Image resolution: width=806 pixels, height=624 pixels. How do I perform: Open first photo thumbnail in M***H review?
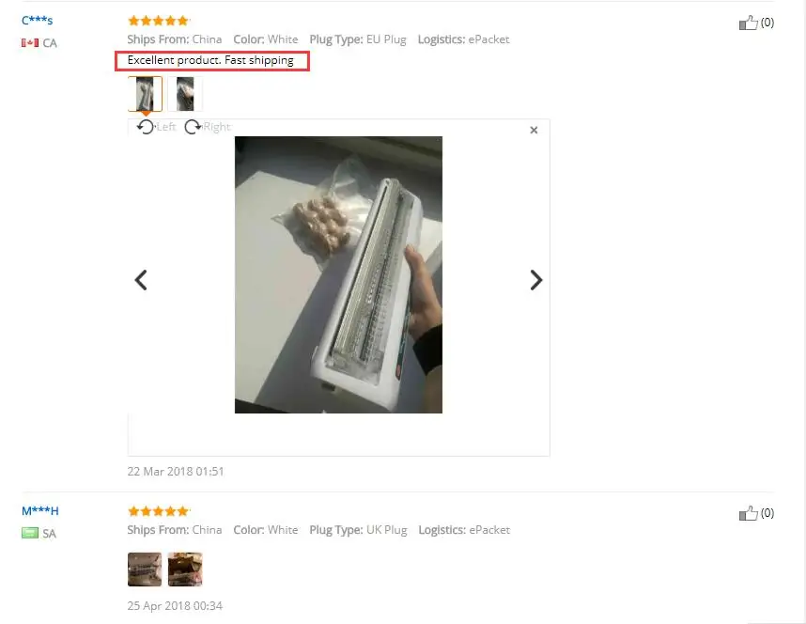[145, 569]
